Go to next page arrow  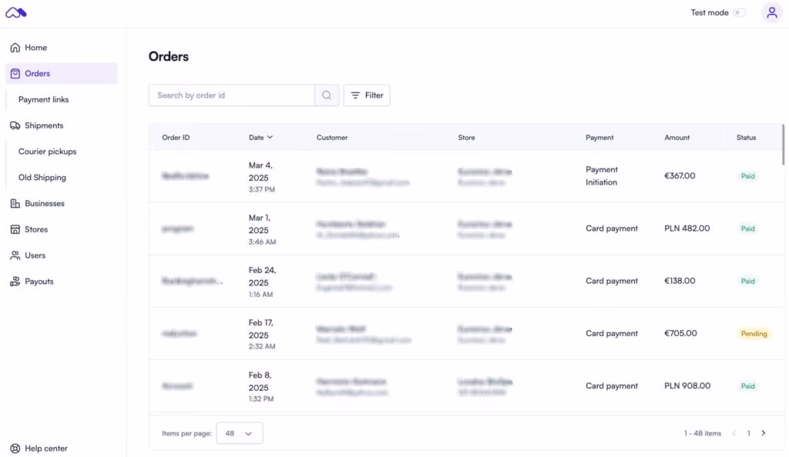pos(764,433)
